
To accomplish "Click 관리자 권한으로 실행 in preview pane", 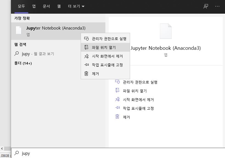I will click(140, 82).
